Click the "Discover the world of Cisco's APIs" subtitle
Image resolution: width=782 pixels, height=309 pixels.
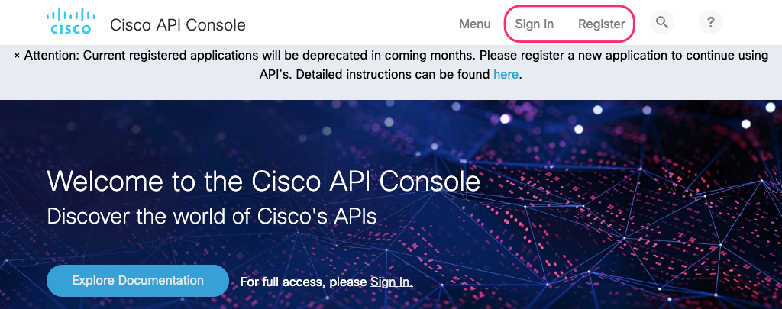coord(212,217)
